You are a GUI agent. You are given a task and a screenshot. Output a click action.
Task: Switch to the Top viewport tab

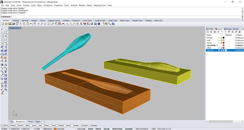pyautogui.click(x=11, y=122)
